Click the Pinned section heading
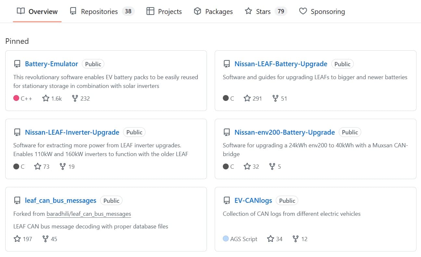 (x=17, y=41)
